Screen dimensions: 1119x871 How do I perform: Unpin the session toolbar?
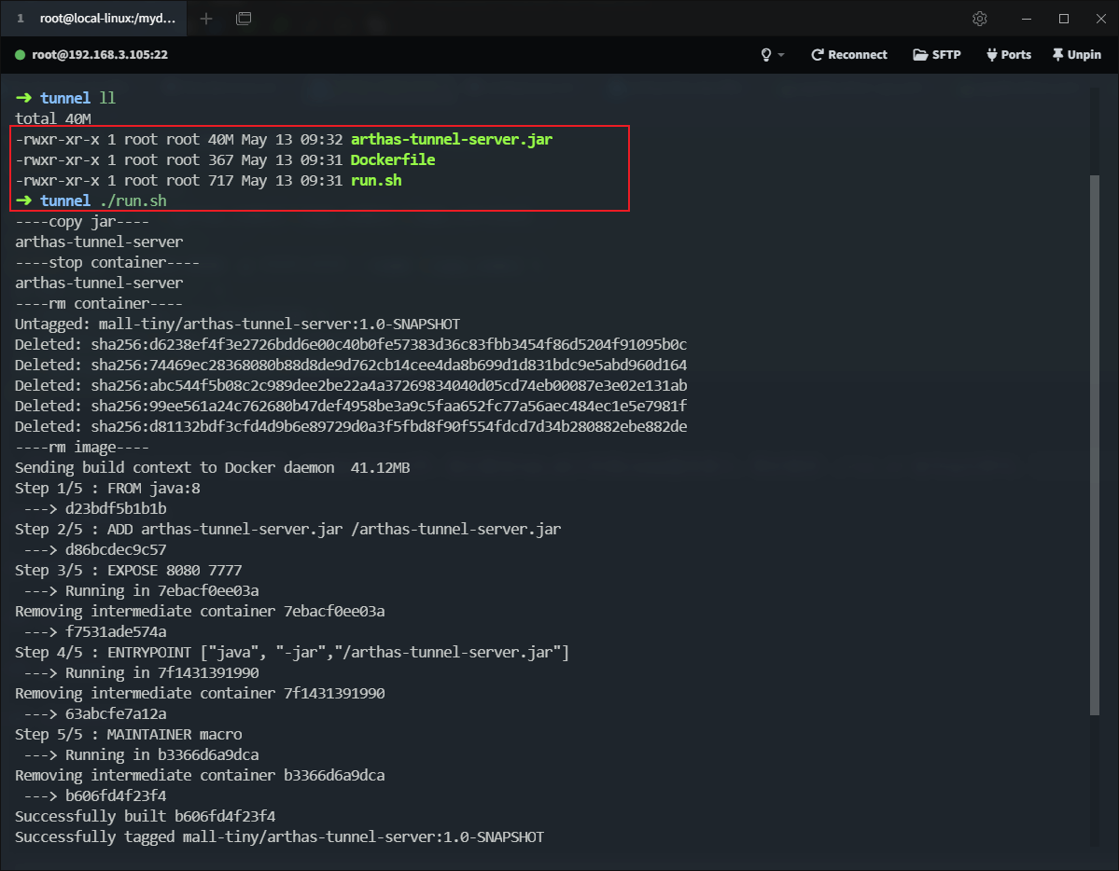coord(1076,55)
